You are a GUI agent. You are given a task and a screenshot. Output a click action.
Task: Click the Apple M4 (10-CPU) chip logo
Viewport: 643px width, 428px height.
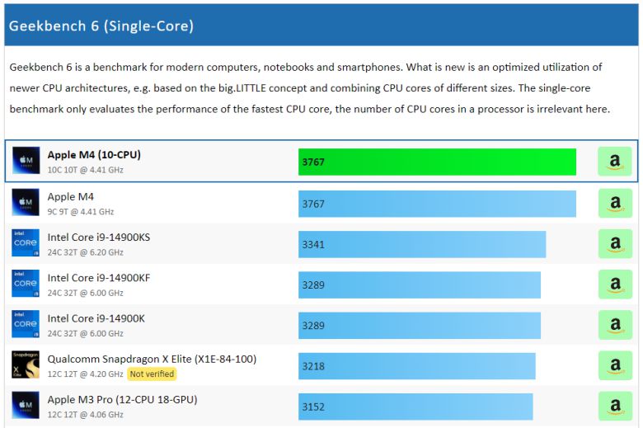tap(26, 161)
